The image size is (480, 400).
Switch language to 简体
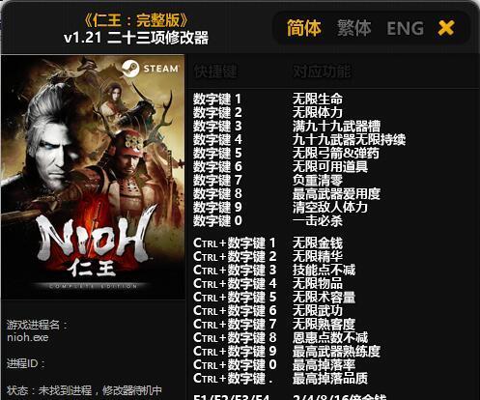pos(304,28)
